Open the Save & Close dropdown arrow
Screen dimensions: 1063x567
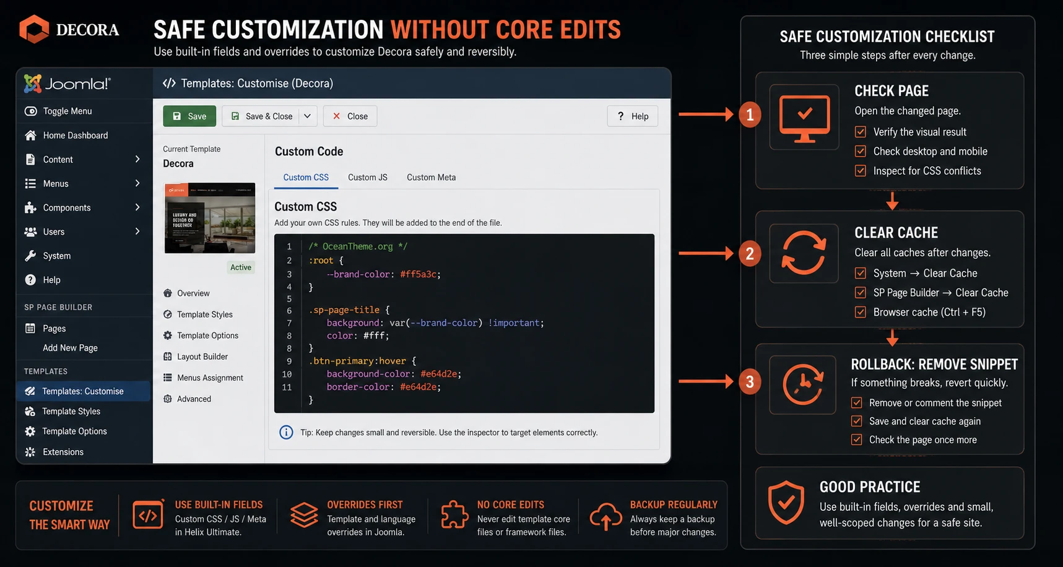(308, 116)
